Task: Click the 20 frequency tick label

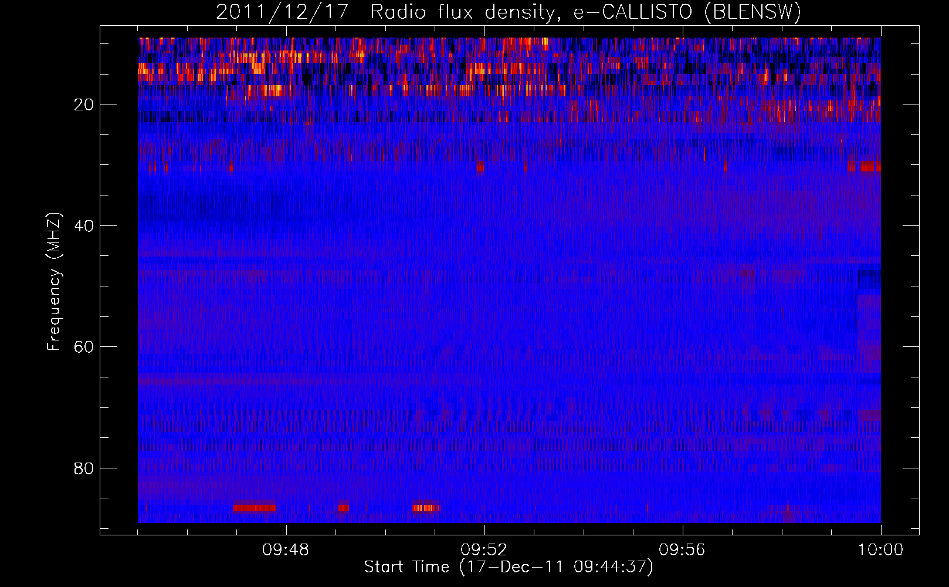Action: [84, 104]
